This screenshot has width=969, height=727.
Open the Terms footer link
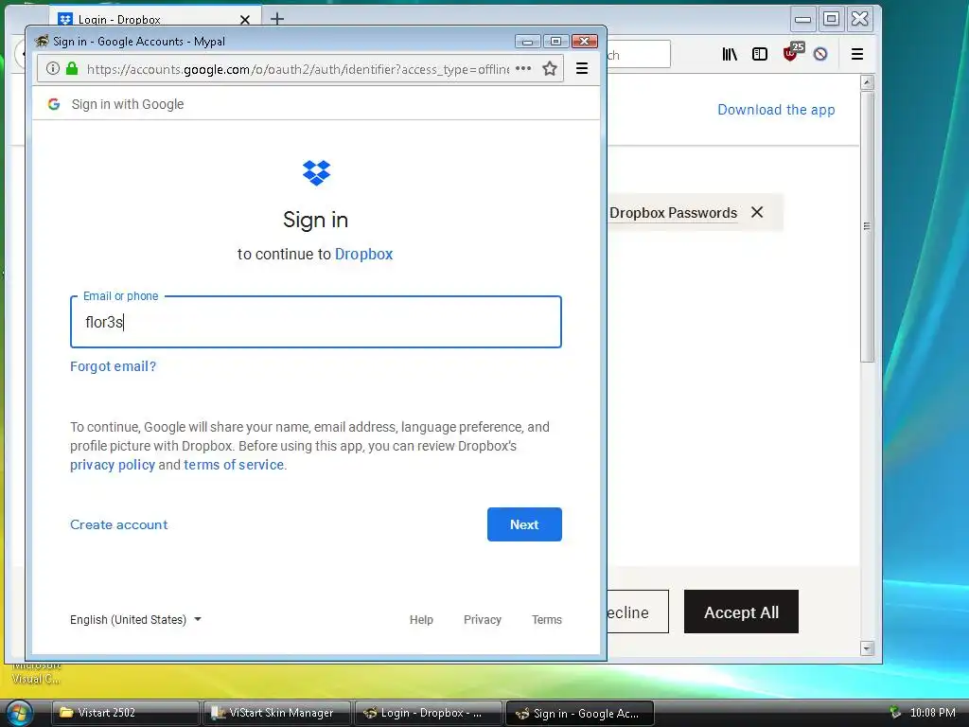tap(546, 619)
